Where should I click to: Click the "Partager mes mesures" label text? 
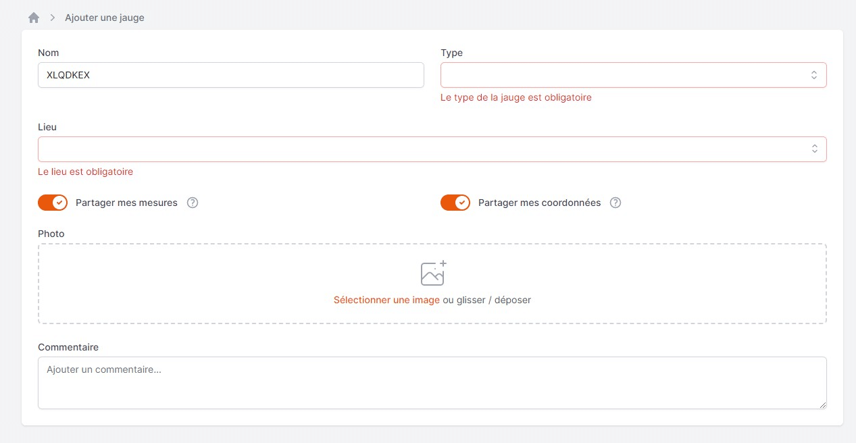tap(126, 203)
